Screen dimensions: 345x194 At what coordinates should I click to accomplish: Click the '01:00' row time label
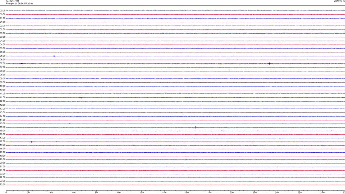click(x=3, y=18)
